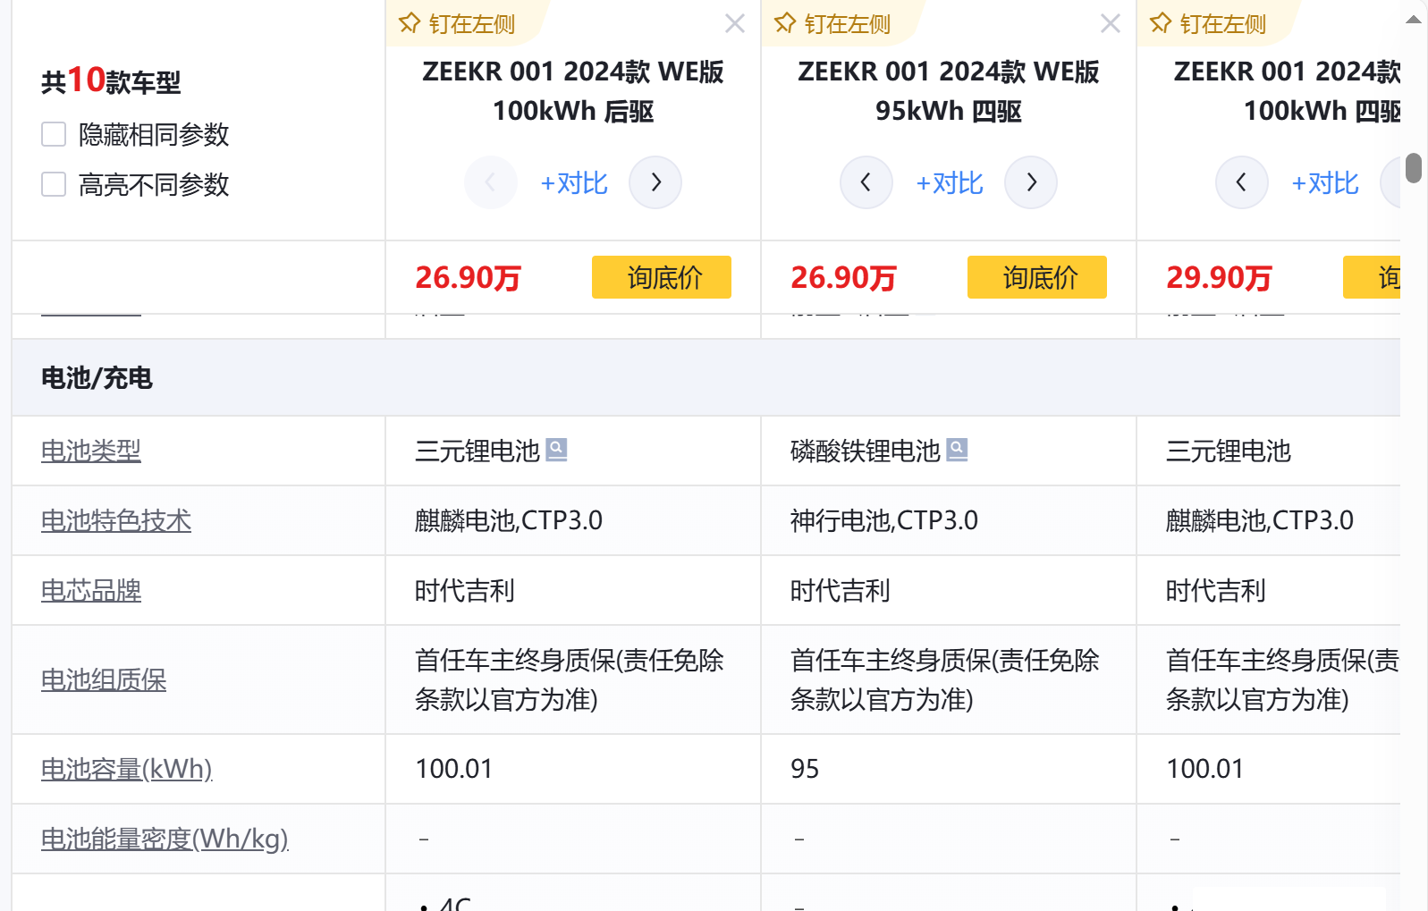Add 95kWh 四驱 to comparison with +对比

pos(950,183)
